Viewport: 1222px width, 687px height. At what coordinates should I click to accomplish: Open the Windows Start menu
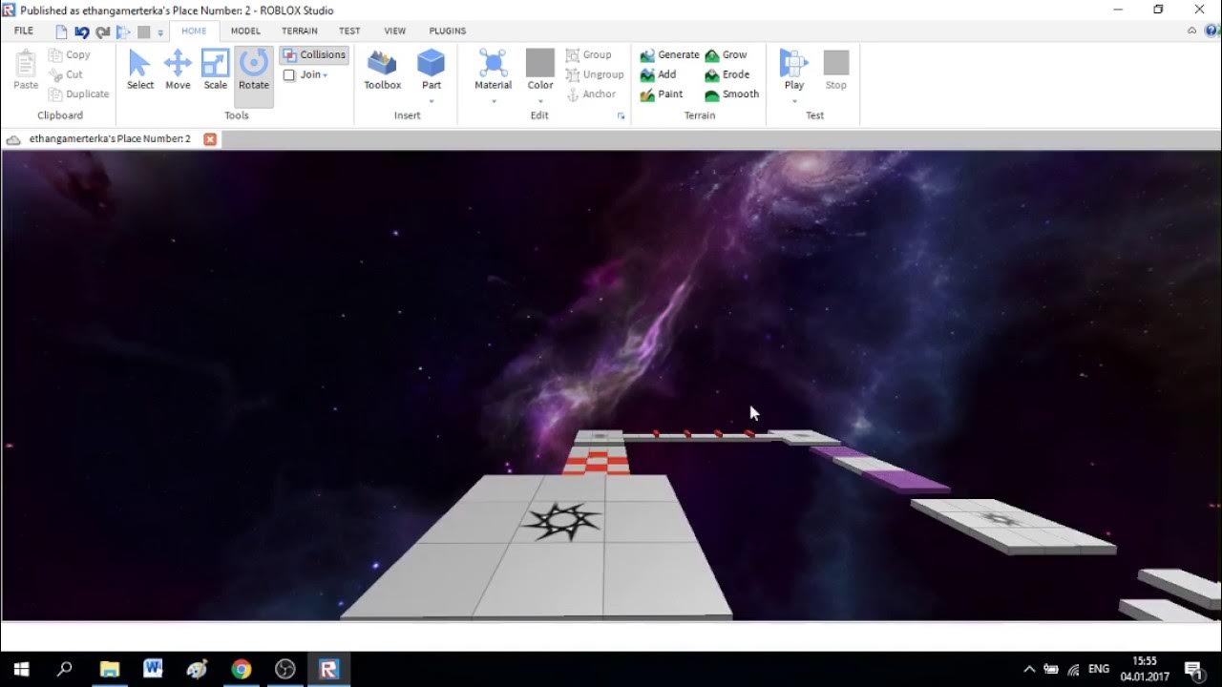point(21,669)
